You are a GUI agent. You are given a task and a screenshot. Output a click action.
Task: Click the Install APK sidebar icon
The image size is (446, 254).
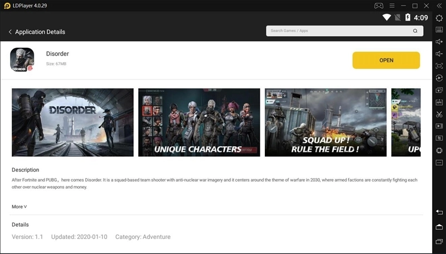(x=439, y=102)
